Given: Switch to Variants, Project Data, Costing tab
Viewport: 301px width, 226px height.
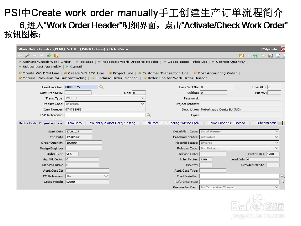Looking at the screenshot, I should click(113, 123).
